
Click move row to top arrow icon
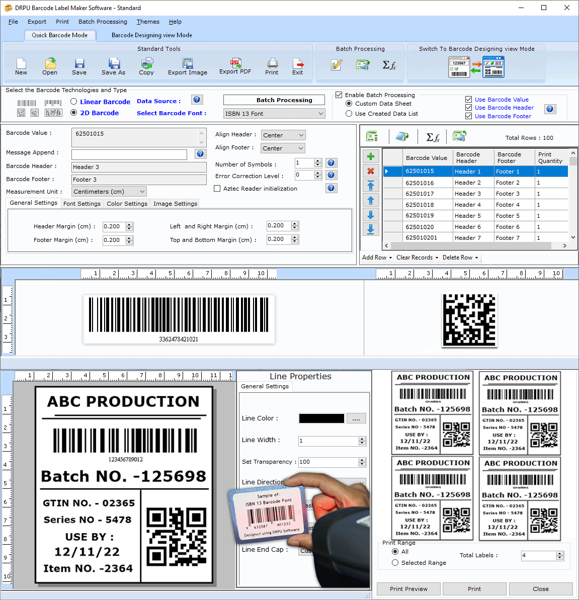pyautogui.click(x=370, y=186)
